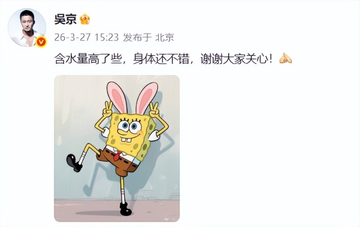
Task: Click the post timestamp 26-3-27 15:23
Action: click(x=86, y=37)
